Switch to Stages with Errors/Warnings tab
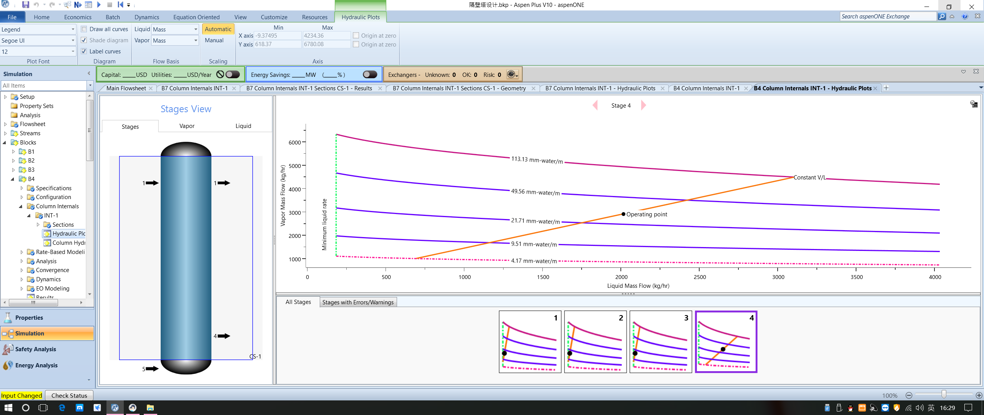This screenshot has height=415, width=984. tap(357, 302)
